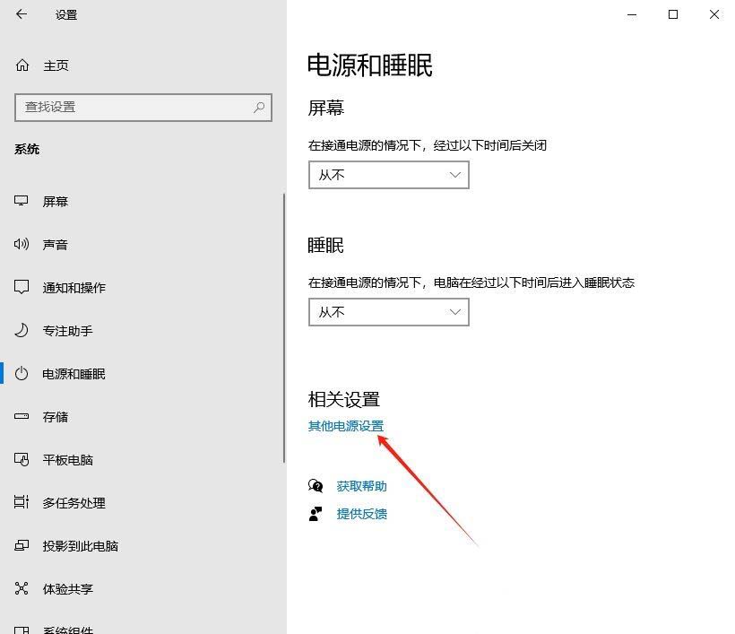
Task: Go to 主页 settings home
Action: 45,65
